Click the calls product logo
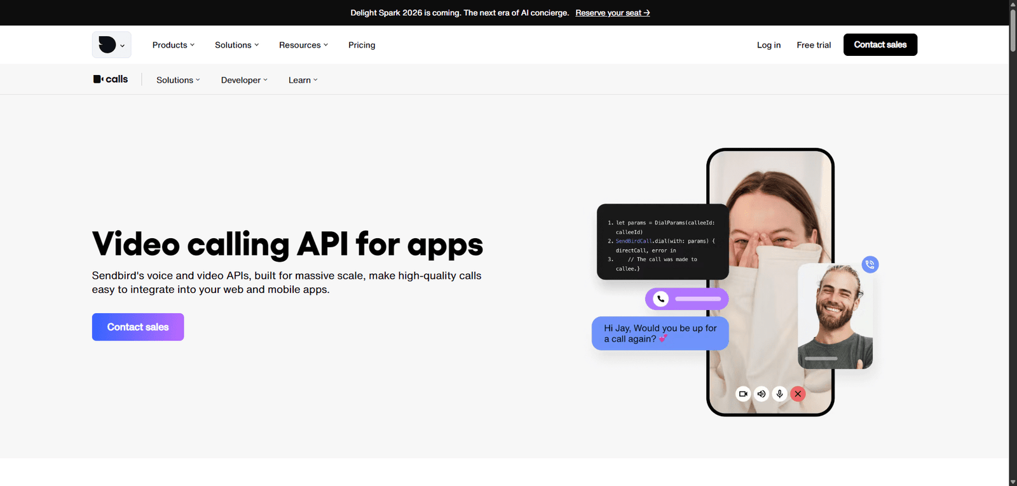Image resolution: width=1017 pixels, height=486 pixels. click(111, 79)
